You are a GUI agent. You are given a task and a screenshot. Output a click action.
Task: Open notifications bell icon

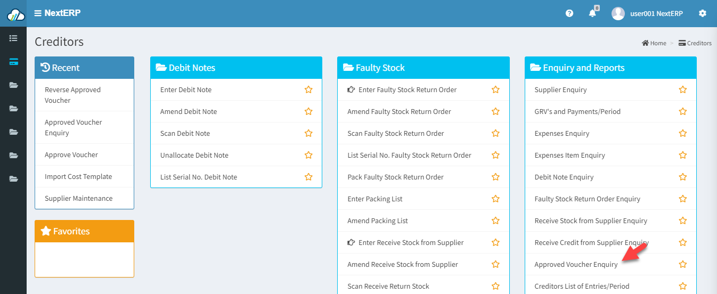pyautogui.click(x=592, y=13)
